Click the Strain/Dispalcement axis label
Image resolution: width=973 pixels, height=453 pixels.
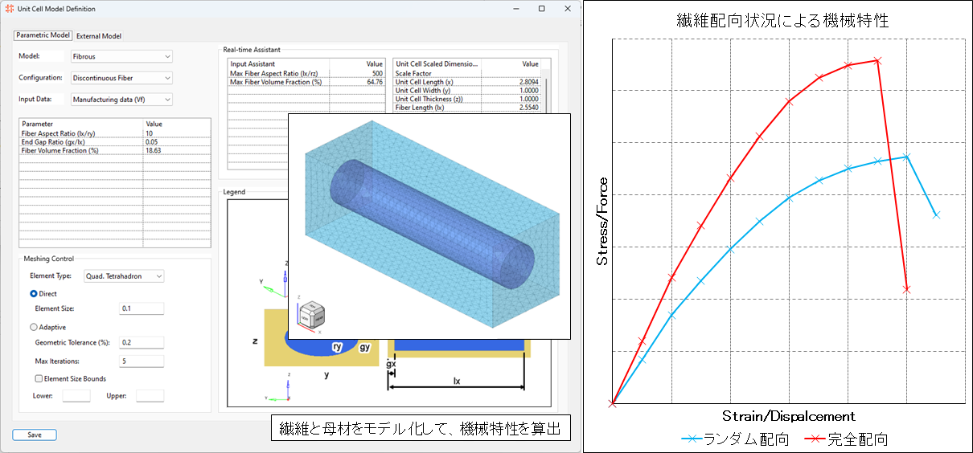788,416
